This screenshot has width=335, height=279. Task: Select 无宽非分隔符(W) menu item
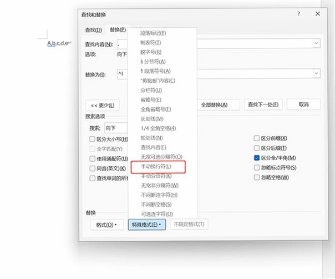click(163, 186)
